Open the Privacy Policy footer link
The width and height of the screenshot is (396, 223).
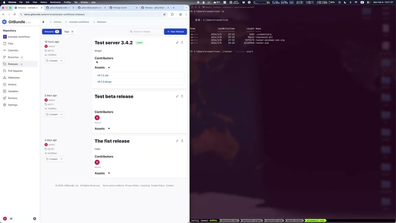point(132,186)
